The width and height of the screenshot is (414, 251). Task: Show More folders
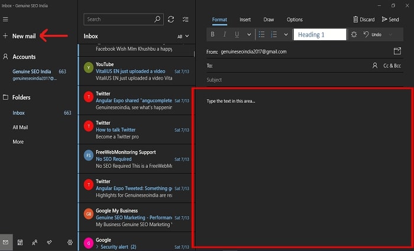(18, 142)
